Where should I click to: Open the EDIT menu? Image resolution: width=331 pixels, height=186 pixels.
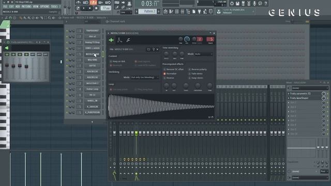tap(11, 7)
